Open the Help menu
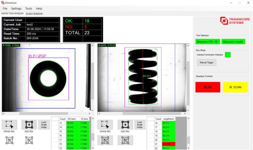This screenshot has width=253, height=150. pos(39,8)
